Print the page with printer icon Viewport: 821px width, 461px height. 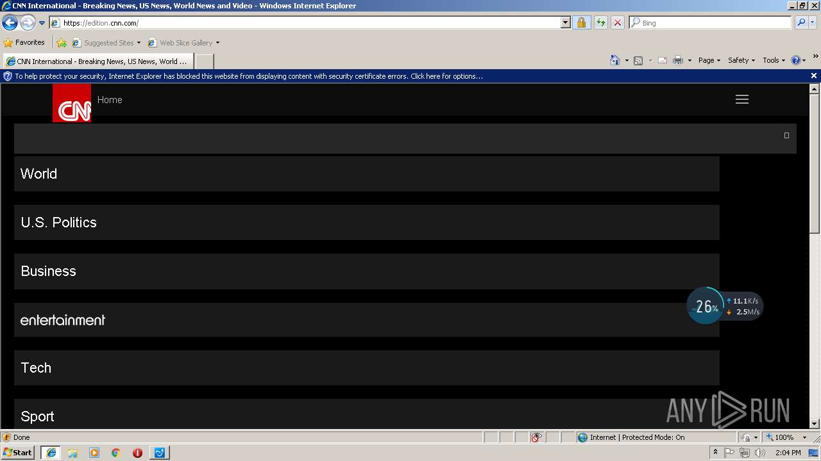click(x=678, y=60)
